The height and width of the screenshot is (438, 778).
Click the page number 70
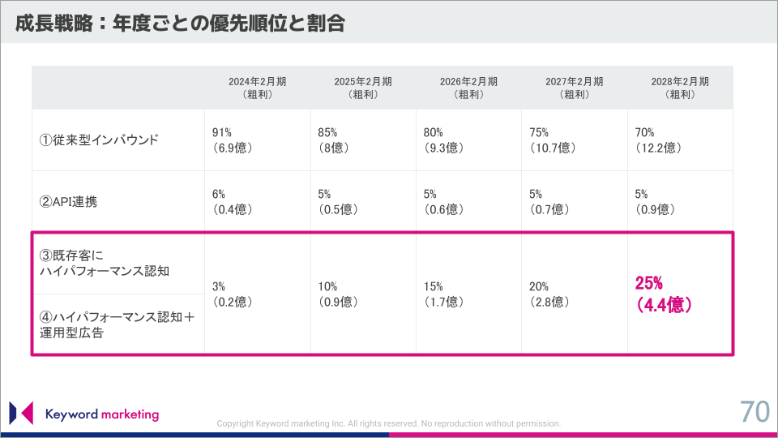754,412
